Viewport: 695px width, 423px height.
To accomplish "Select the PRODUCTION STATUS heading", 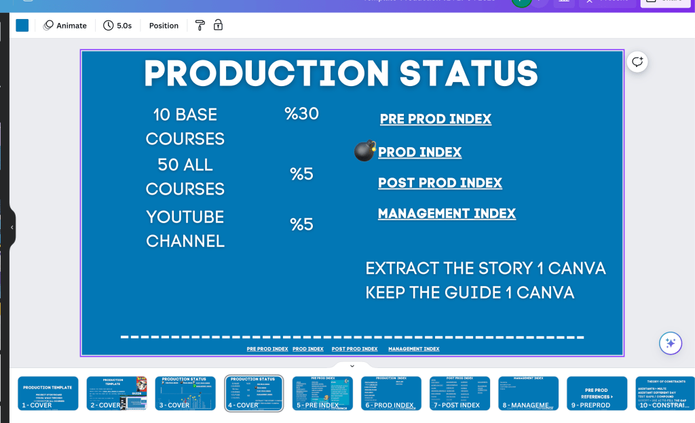I will click(341, 73).
